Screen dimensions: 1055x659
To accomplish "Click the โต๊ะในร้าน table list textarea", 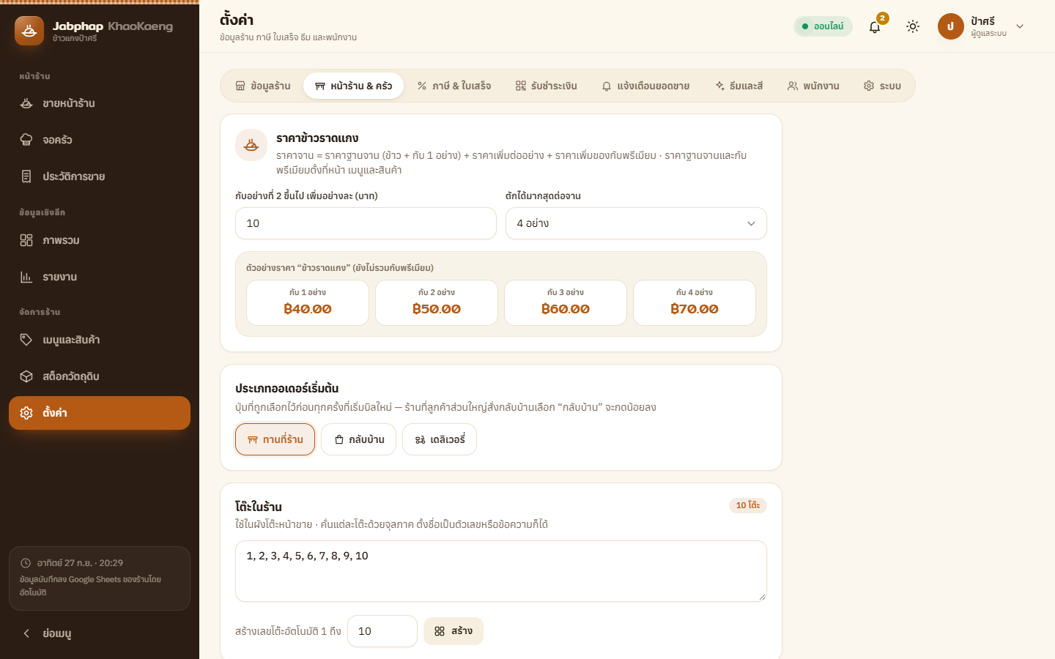I will (x=501, y=571).
